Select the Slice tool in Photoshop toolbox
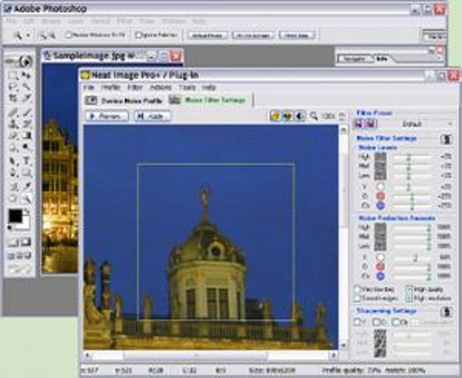462x378 pixels. pos(27,98)
